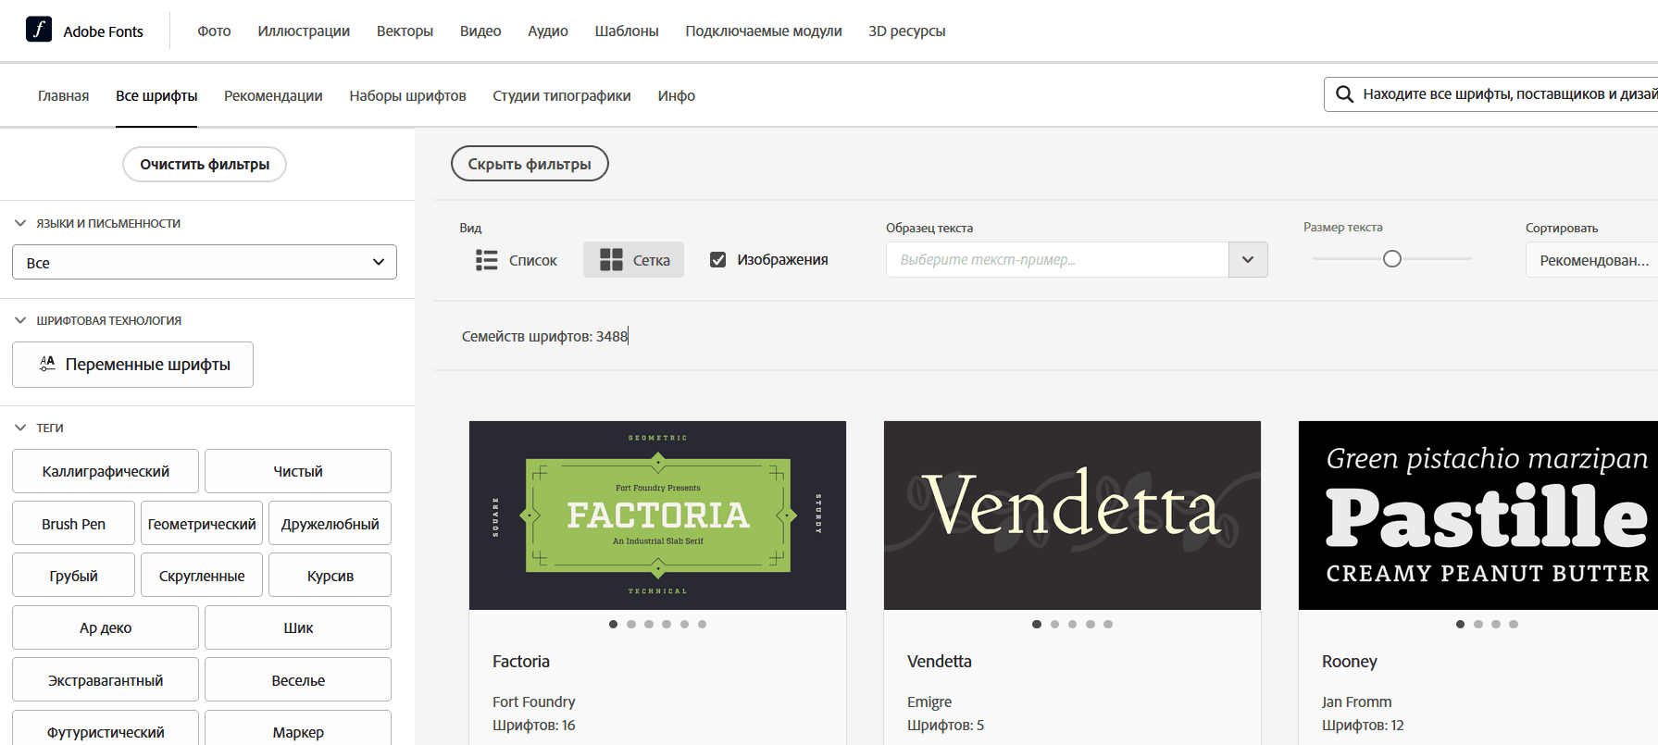Open the Рекомендован sort dropdown
The image size is (1658, 745).
tap(1592, 260)
